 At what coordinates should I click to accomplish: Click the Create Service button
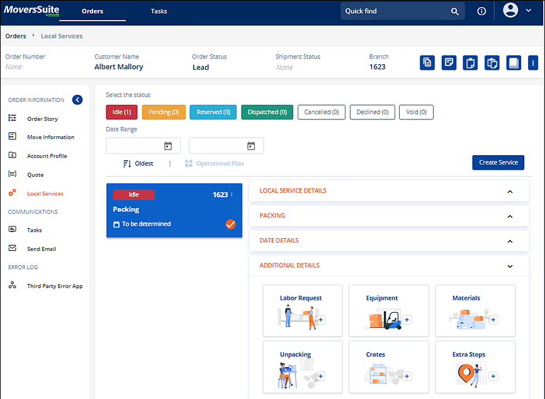498,162
